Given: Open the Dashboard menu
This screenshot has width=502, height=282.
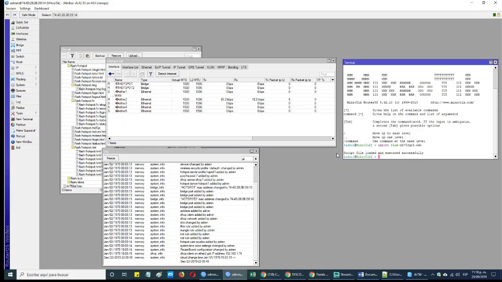Looking at the screenshot, I should 42,8.
